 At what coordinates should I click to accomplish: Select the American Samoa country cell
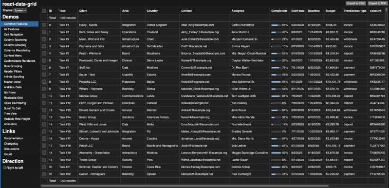click(162, 117)
